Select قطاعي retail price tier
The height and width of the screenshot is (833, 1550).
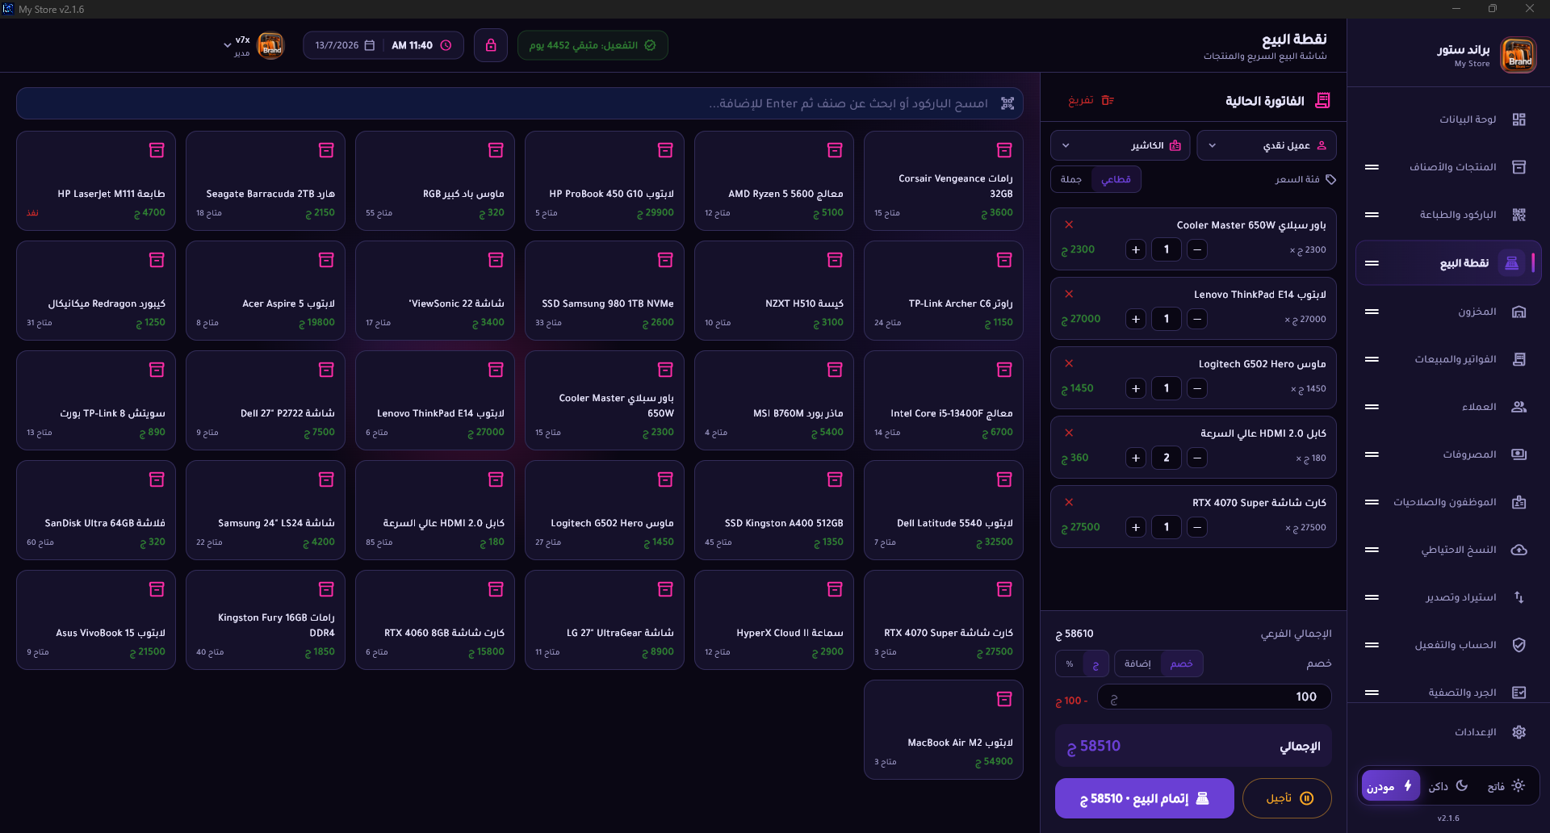pyautogui.click(x=1116, y=179)
